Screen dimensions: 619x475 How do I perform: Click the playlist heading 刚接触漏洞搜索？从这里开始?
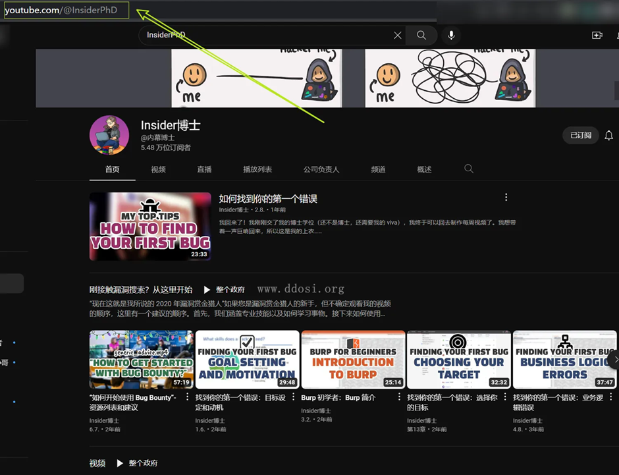point(141,290)
